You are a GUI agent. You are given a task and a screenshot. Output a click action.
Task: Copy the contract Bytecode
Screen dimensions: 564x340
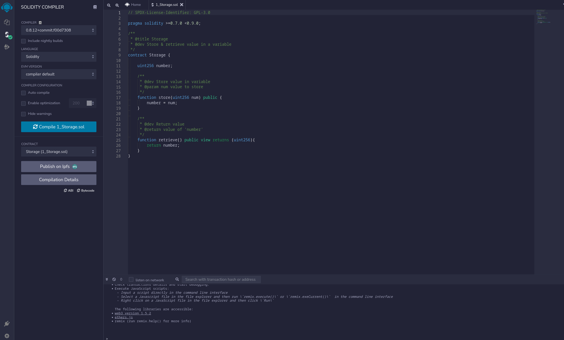click(86, 190)
